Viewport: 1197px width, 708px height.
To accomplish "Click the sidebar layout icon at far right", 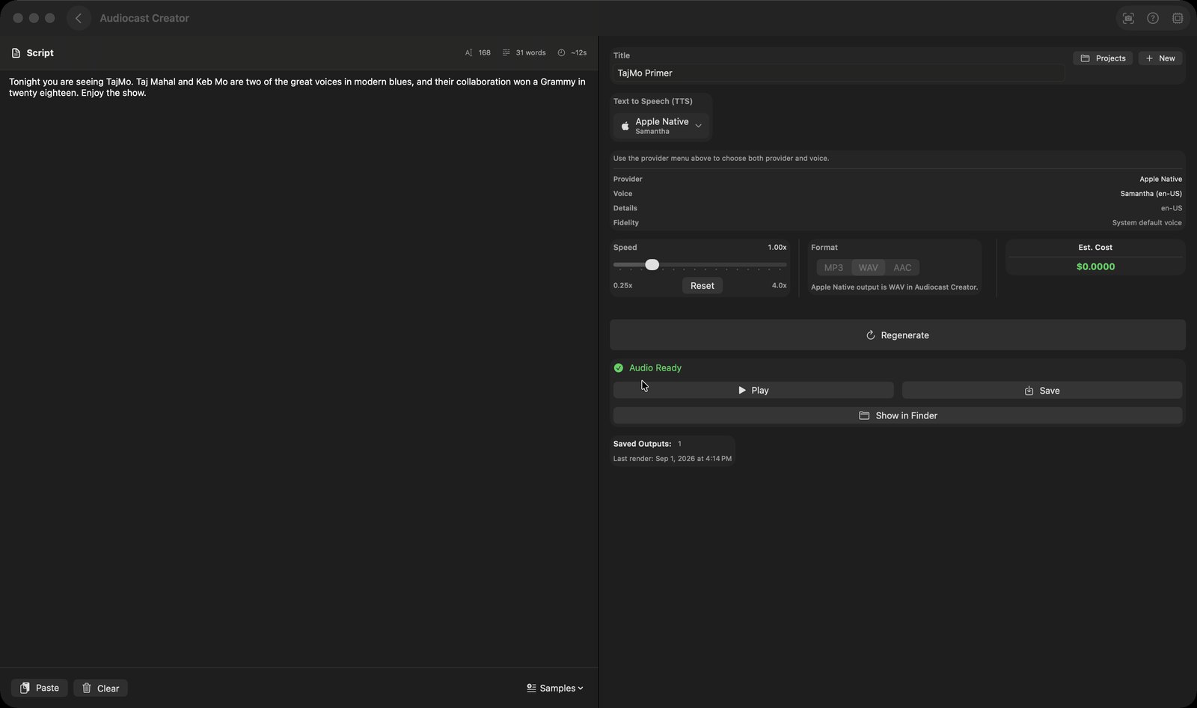I will (x=1178, y=18).
